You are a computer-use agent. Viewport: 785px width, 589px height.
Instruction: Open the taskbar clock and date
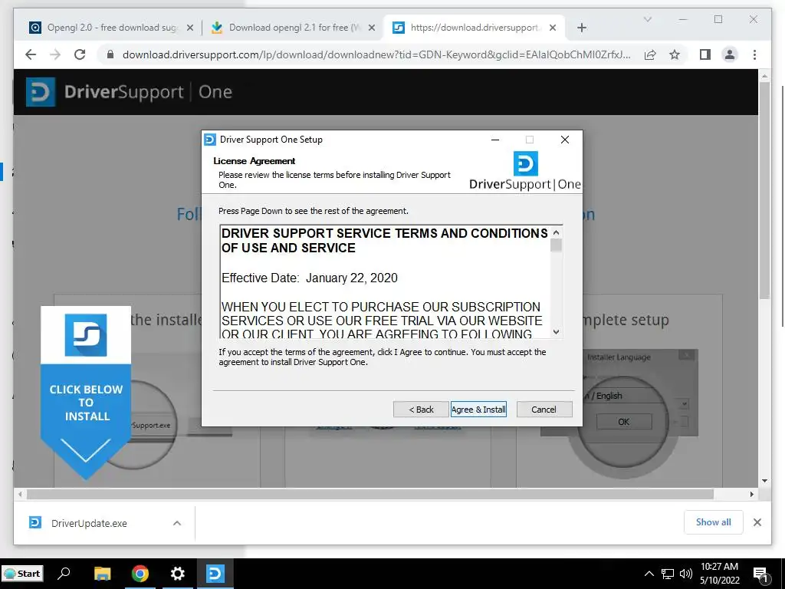(719, 574)
